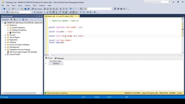Toggle Include Client Statistics
This screenshot has width=185, height=104.
click(66, 12)
